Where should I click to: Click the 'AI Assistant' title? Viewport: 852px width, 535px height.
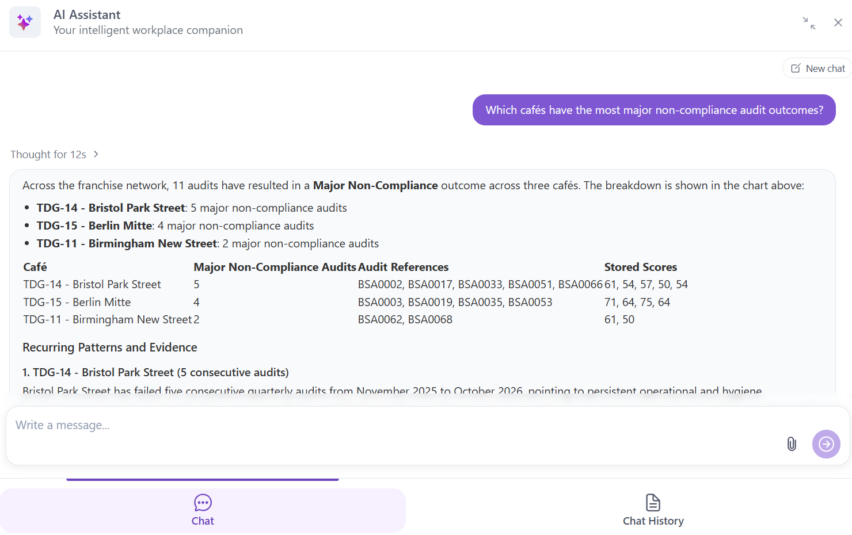(x=87, y=14)
